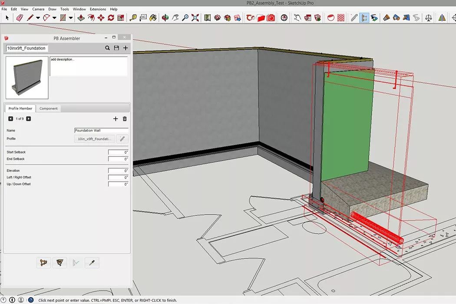This screenshot has width=456, height=304.
Task: Delete profile member with trash icon
Action: point(125,119)
